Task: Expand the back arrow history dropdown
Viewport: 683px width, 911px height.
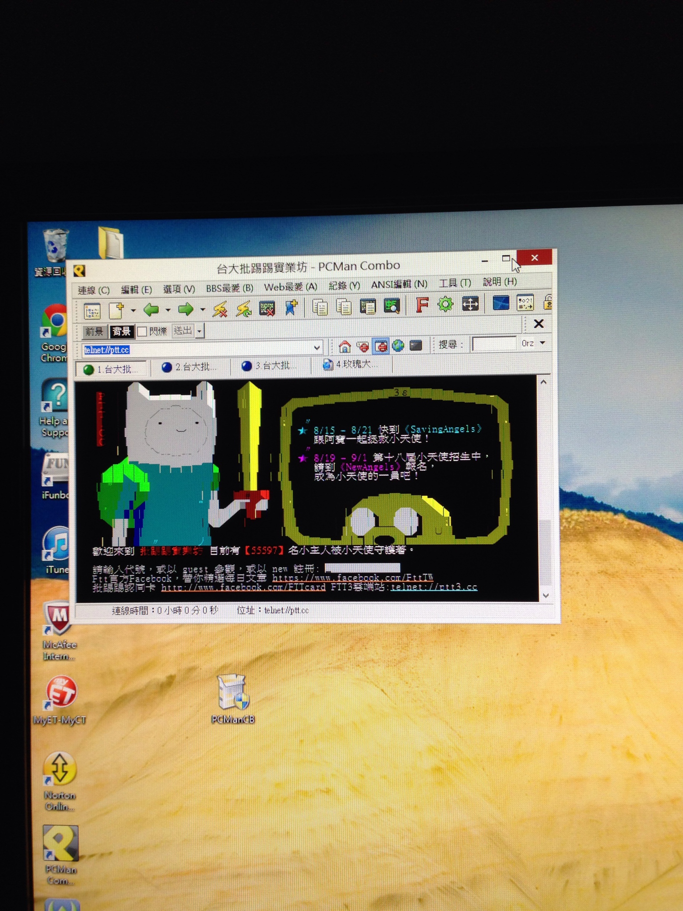Action: tap(168, 310)
